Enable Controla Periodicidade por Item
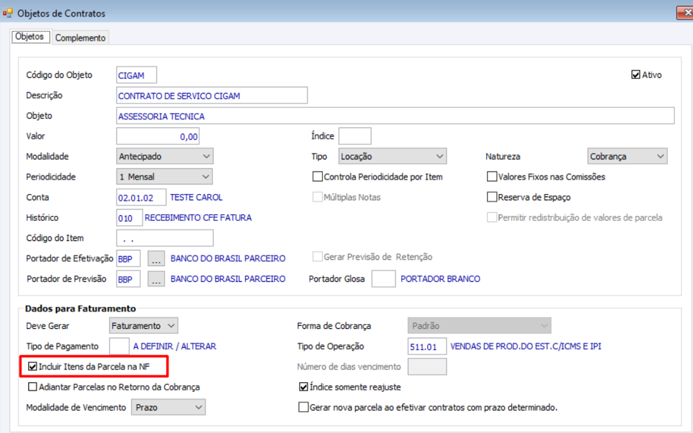Image resolution: width=693 pixels, height=433 pixels. pyautogui.click(x=317, y=177)
